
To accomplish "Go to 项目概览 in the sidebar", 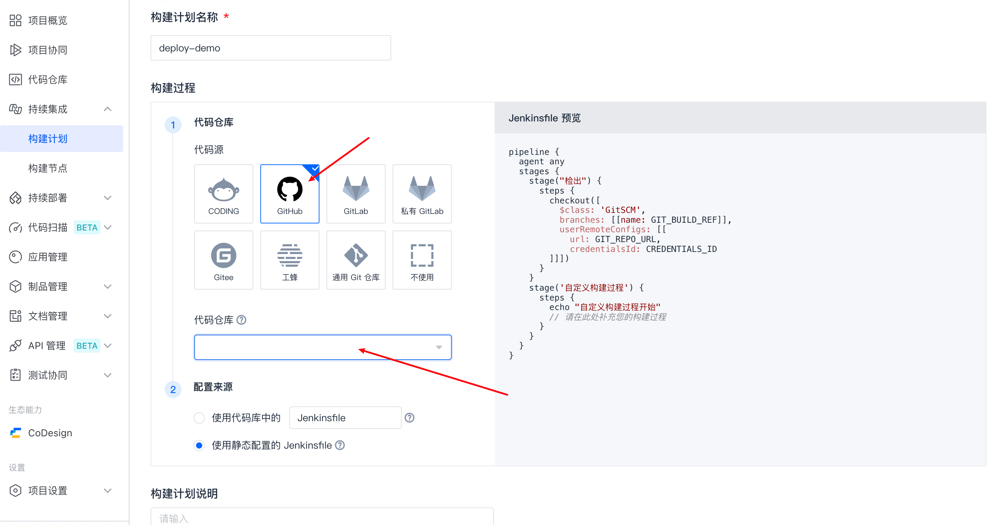I will coord(47,20).
